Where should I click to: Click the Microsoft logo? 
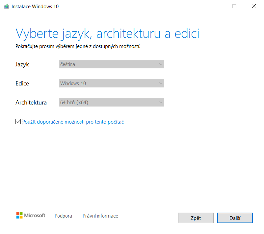click(31, 216)
